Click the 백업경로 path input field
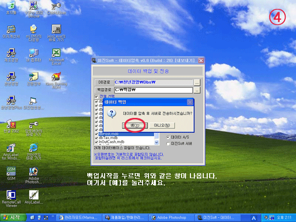Viewport: 296px width, 222px height. pos(153,90)
